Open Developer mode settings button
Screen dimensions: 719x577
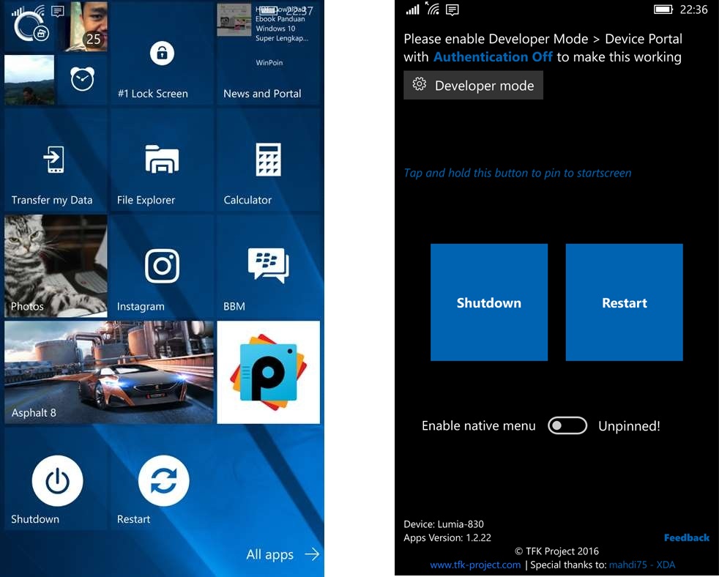pos(473,85)
